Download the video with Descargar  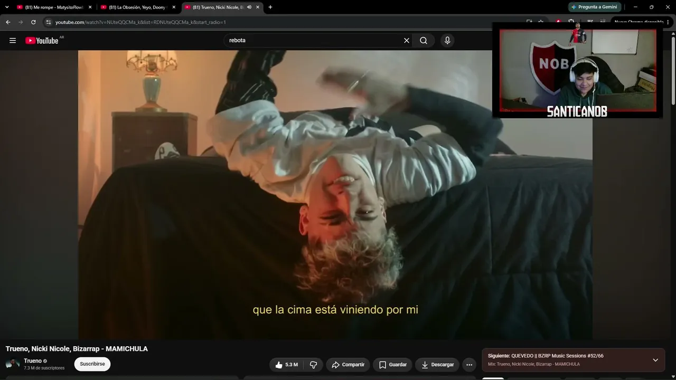click(437, 365)
